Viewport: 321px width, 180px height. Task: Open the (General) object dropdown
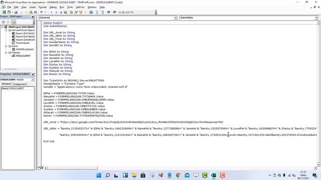pos(176,18)
